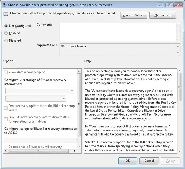Click the Options pane scroll down arrow
The height and width of the screenshot is (169, 185).
[79, 146]
